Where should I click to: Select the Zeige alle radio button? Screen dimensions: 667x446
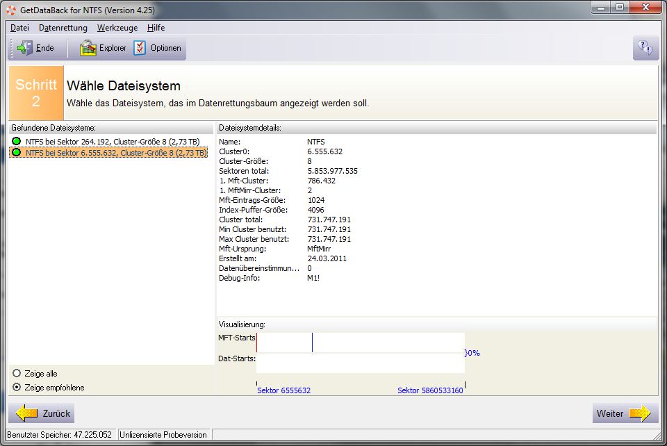17,373
